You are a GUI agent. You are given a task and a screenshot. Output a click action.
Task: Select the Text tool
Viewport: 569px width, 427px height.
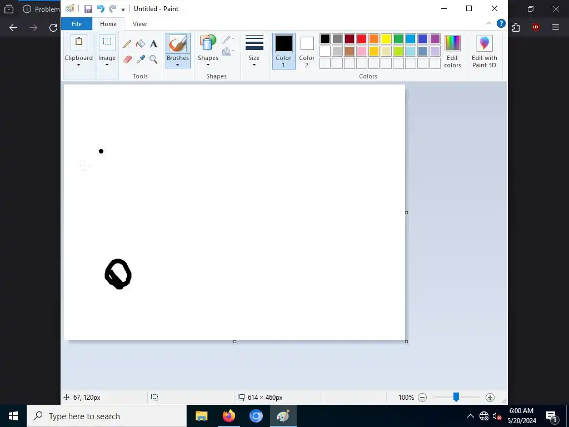tap(153, 44)
